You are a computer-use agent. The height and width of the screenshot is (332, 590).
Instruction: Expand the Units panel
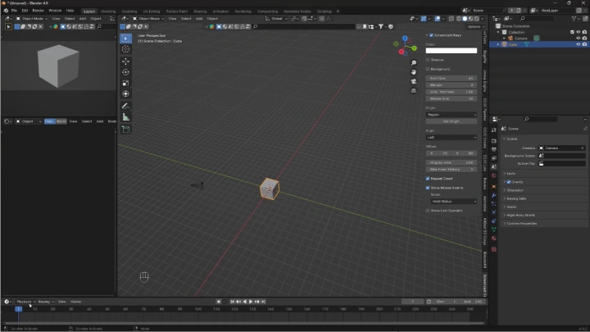(544, 174)
